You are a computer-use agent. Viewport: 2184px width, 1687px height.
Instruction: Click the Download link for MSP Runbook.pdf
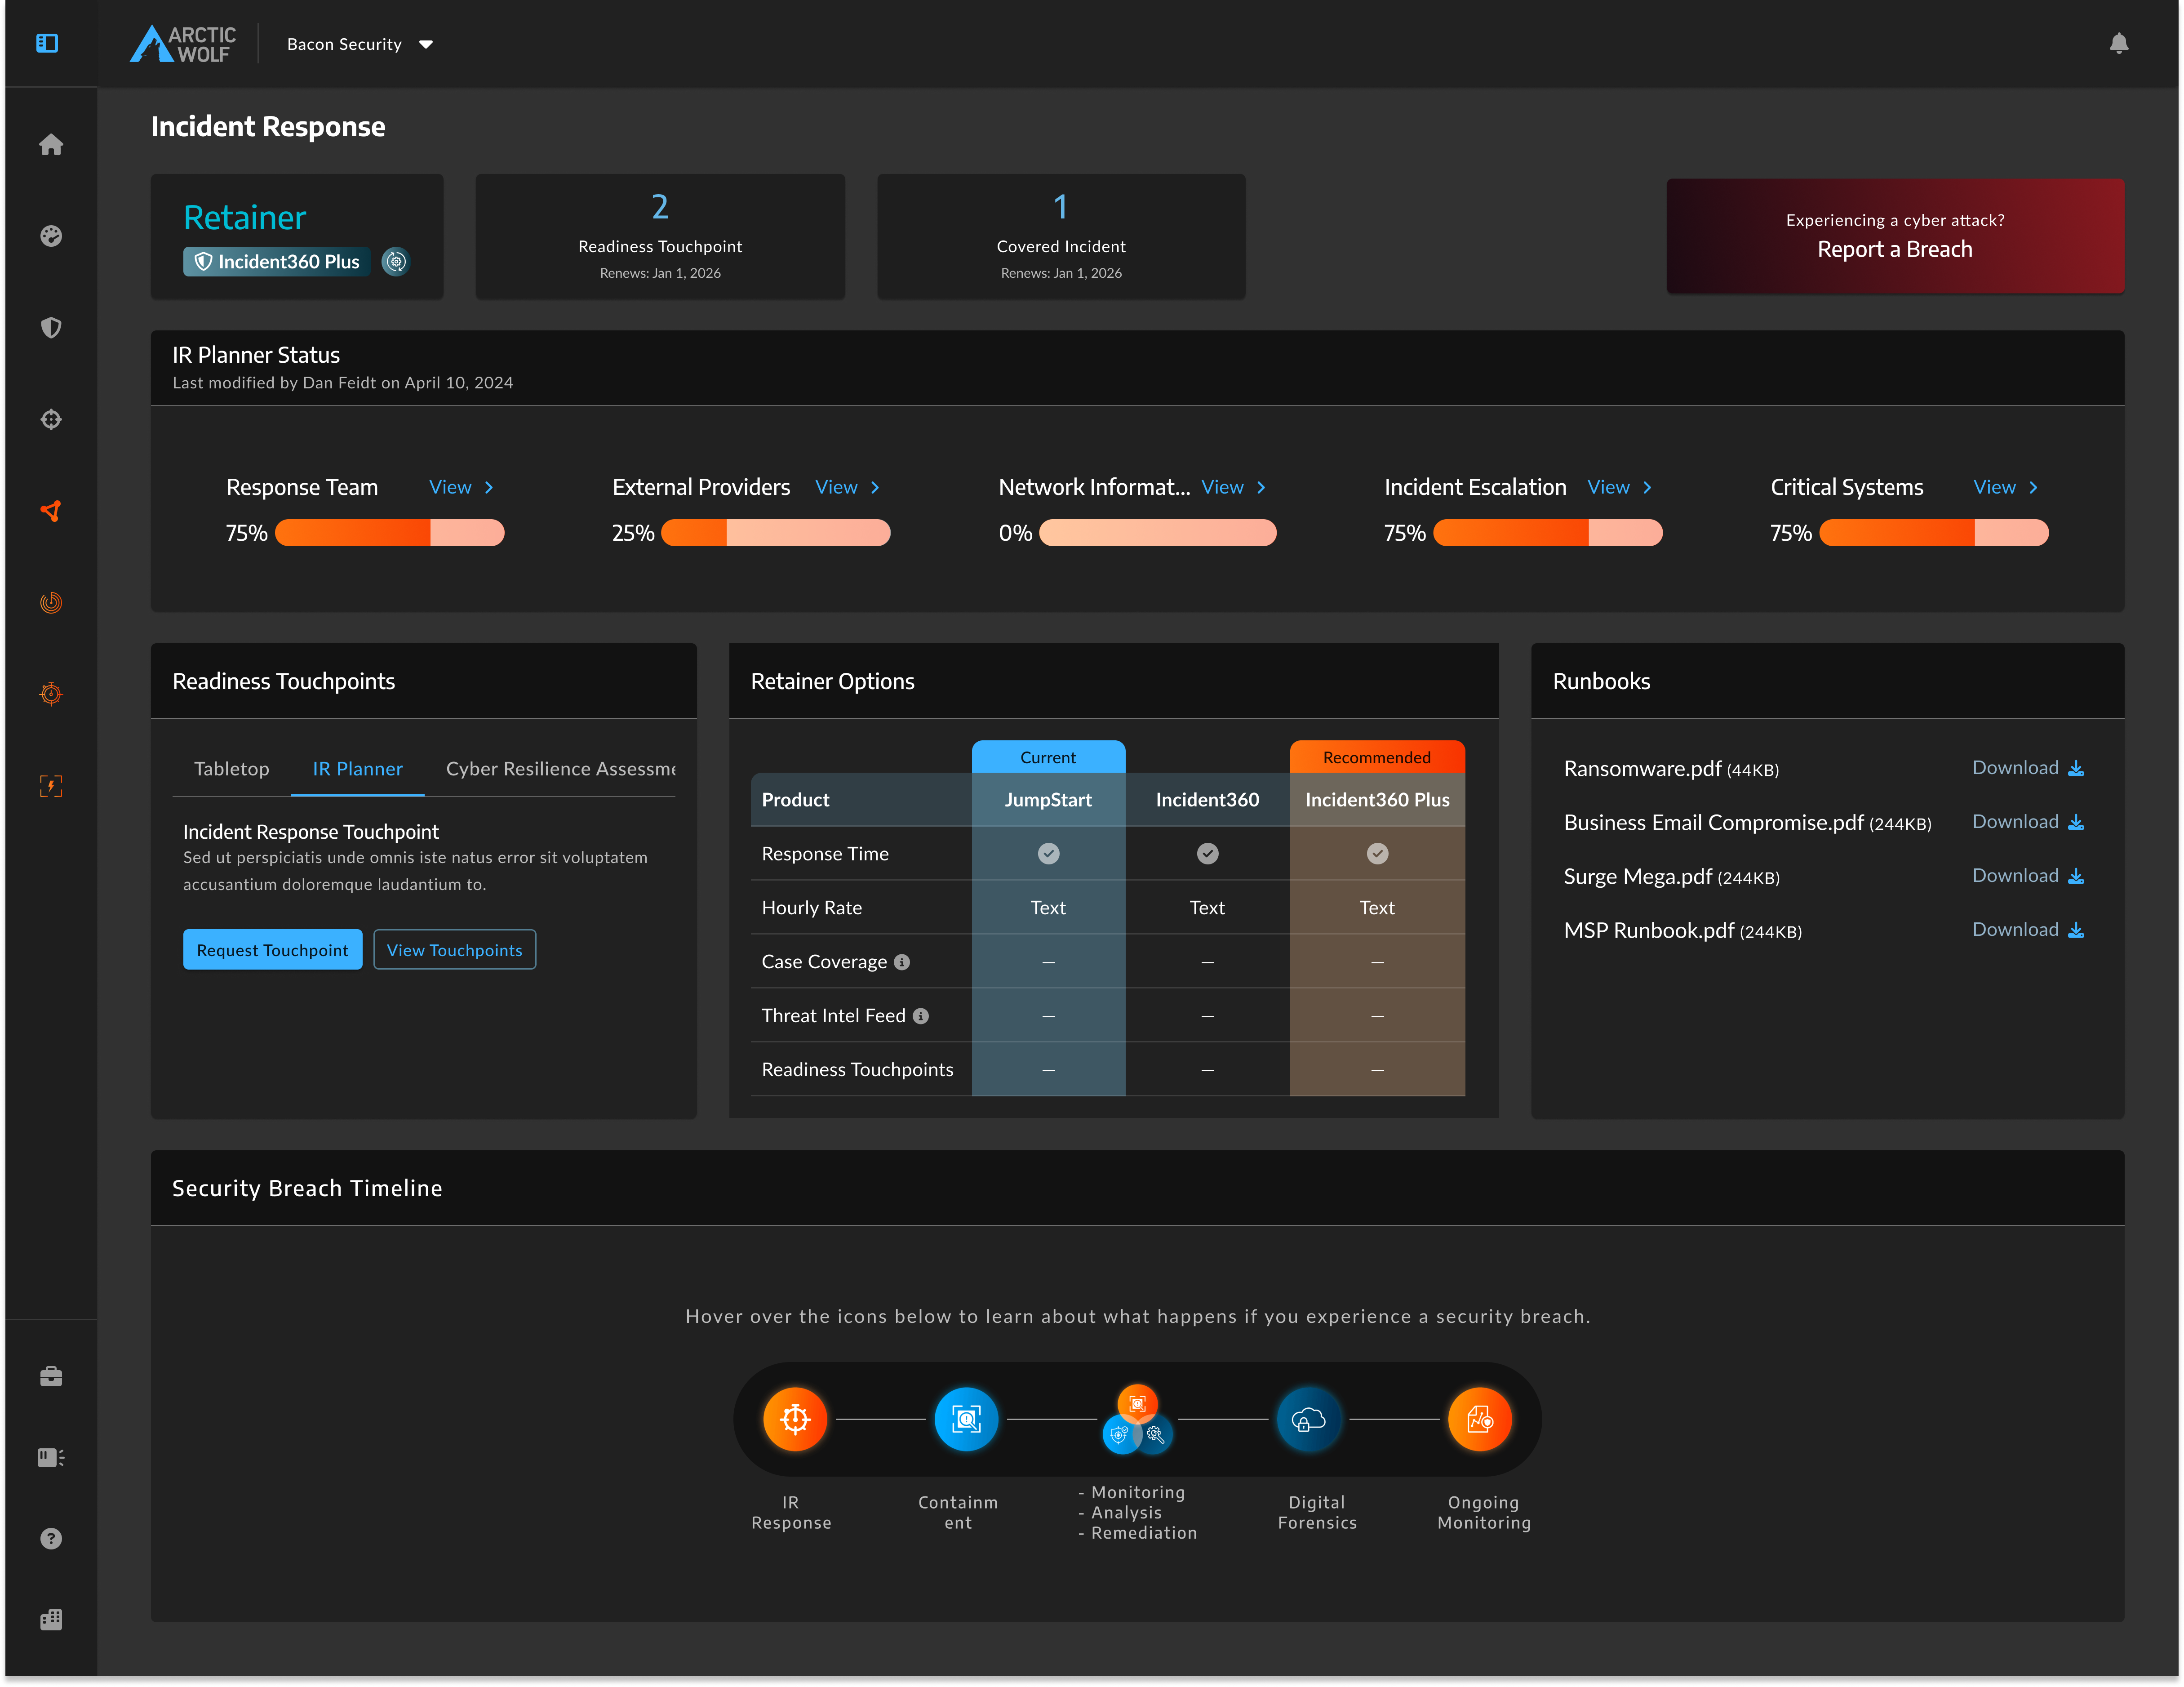click(2015, 930)
